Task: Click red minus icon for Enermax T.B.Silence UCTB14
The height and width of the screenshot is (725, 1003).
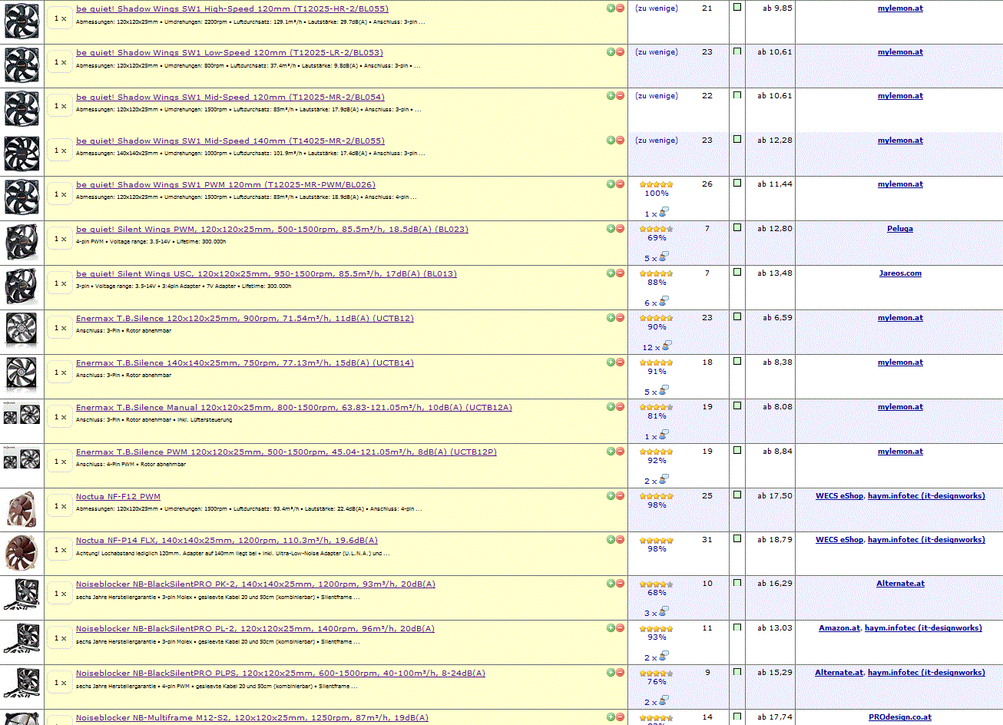Action: pyautogui.click(x=620, y=362)
